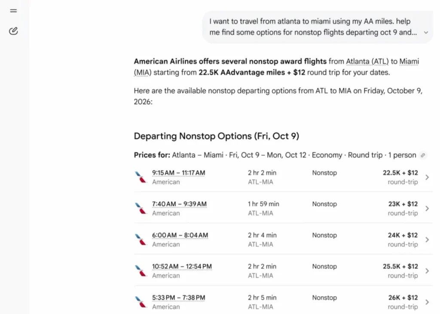Viewport: 440px width, 314px height.
Task: Expand the truncated user prompt chevron
Action: (x=426, y=33)
